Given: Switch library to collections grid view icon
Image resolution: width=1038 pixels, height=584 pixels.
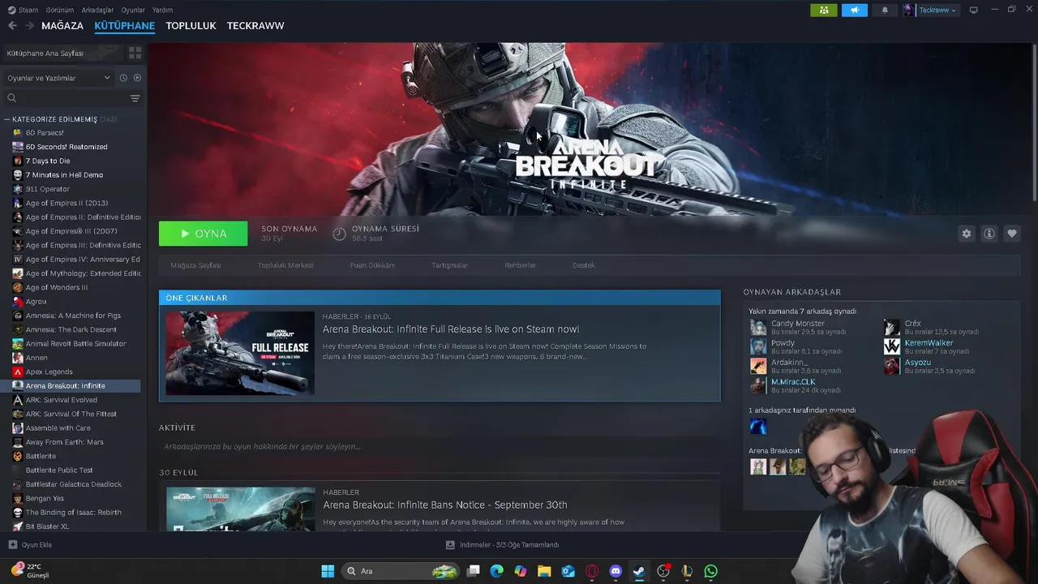Looking at the screenshot, I should [x=135, y=53].
